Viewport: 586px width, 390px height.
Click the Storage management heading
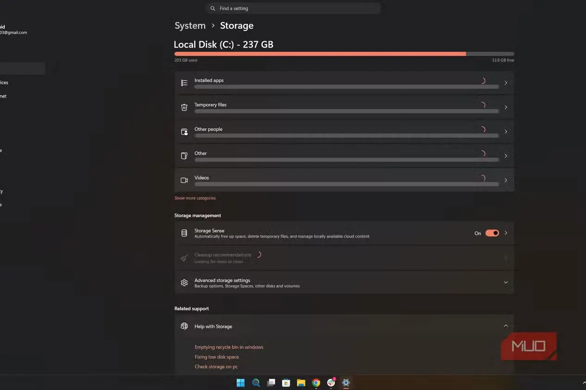point(198,215)
